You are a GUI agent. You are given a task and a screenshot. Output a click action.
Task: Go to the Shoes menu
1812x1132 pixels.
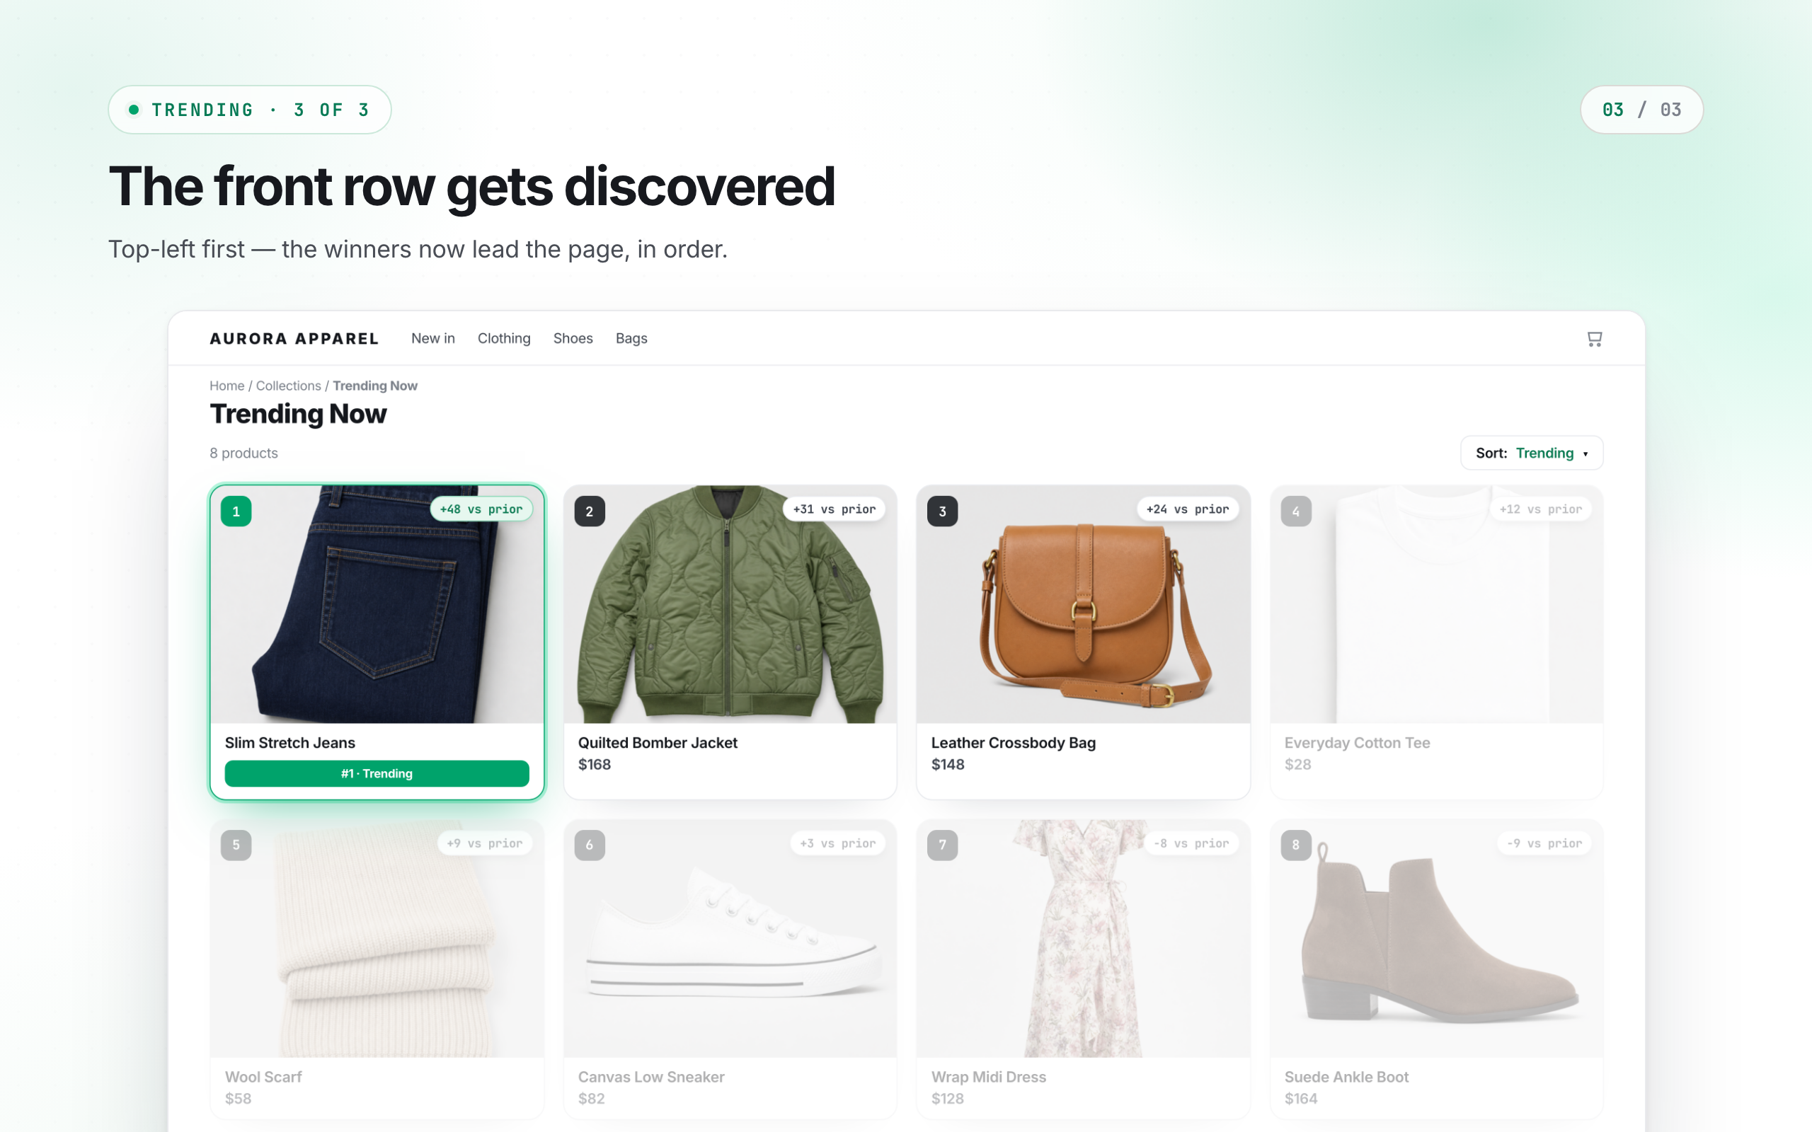573,338
